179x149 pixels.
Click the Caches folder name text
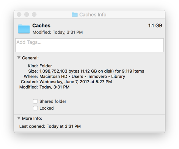click(x=41, y=26)
